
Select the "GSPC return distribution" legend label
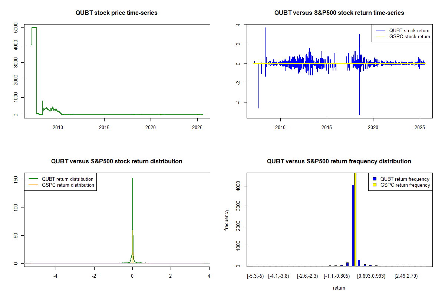(68, 185)
